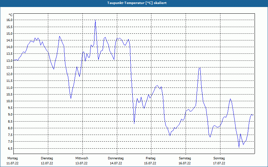The height and width of the screenshot is (167, 268).
Task: Click the 6,5 minimum on Sunday's curve
Action: [239, 147]
